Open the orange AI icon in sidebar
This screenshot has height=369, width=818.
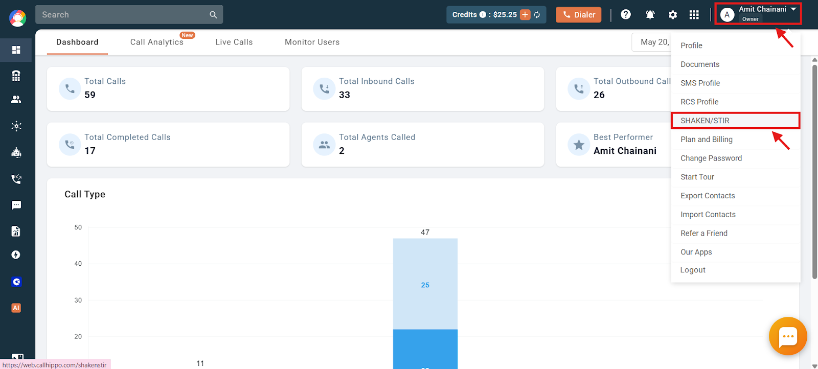coord(16,308)
